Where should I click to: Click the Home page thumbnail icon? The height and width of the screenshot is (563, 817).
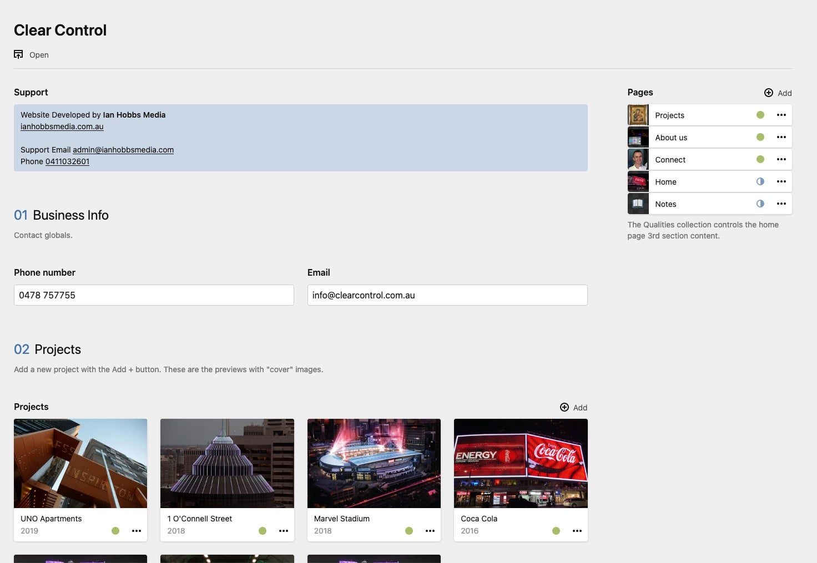638,181
